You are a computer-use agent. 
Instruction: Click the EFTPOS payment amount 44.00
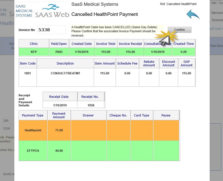click(x=59, y=151)
